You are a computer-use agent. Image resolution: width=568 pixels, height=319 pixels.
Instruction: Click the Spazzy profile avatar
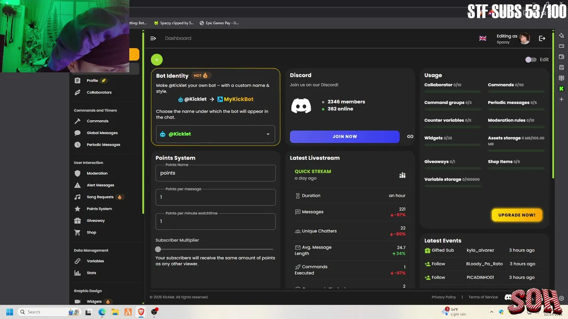pyautogui.click(x=525, y=39)
